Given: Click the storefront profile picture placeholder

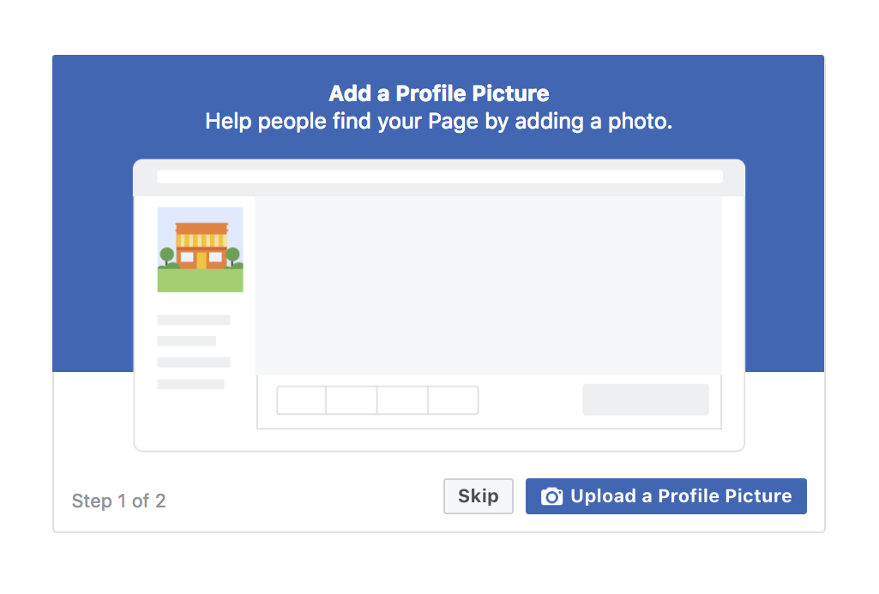Looking at the screenshot, I should [x=200, y=249].
